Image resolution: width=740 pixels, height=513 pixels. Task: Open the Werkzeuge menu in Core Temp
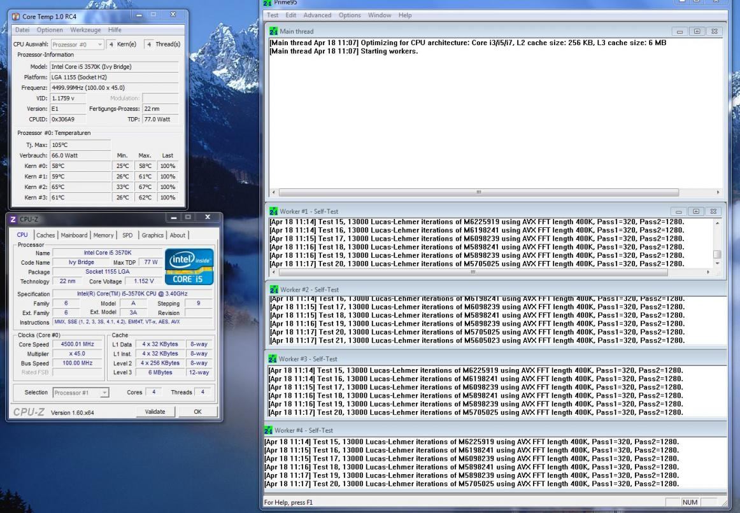tap(85, 30)
